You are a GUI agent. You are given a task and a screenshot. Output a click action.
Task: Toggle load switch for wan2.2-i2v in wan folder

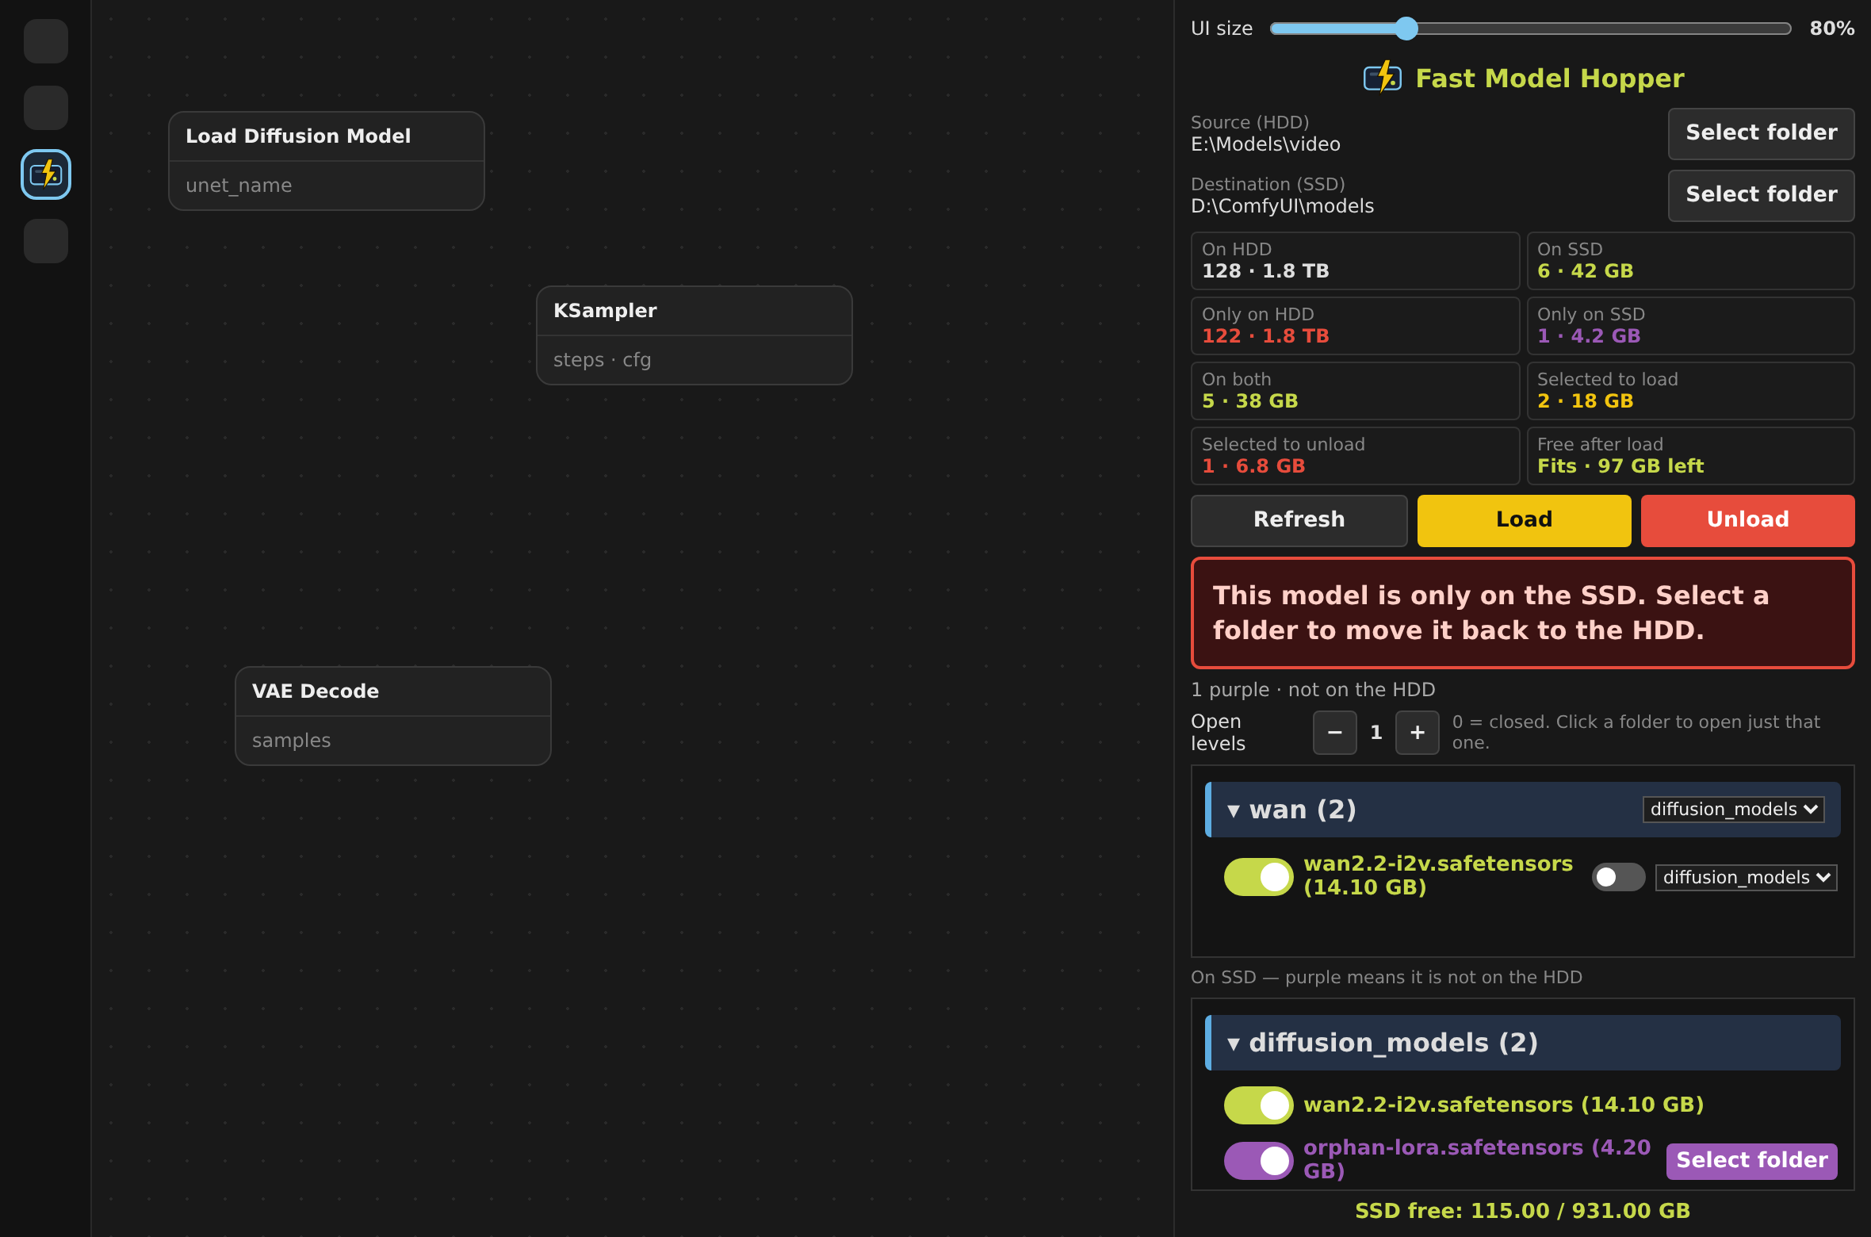pyautogui.click(x=1258, y=877)
